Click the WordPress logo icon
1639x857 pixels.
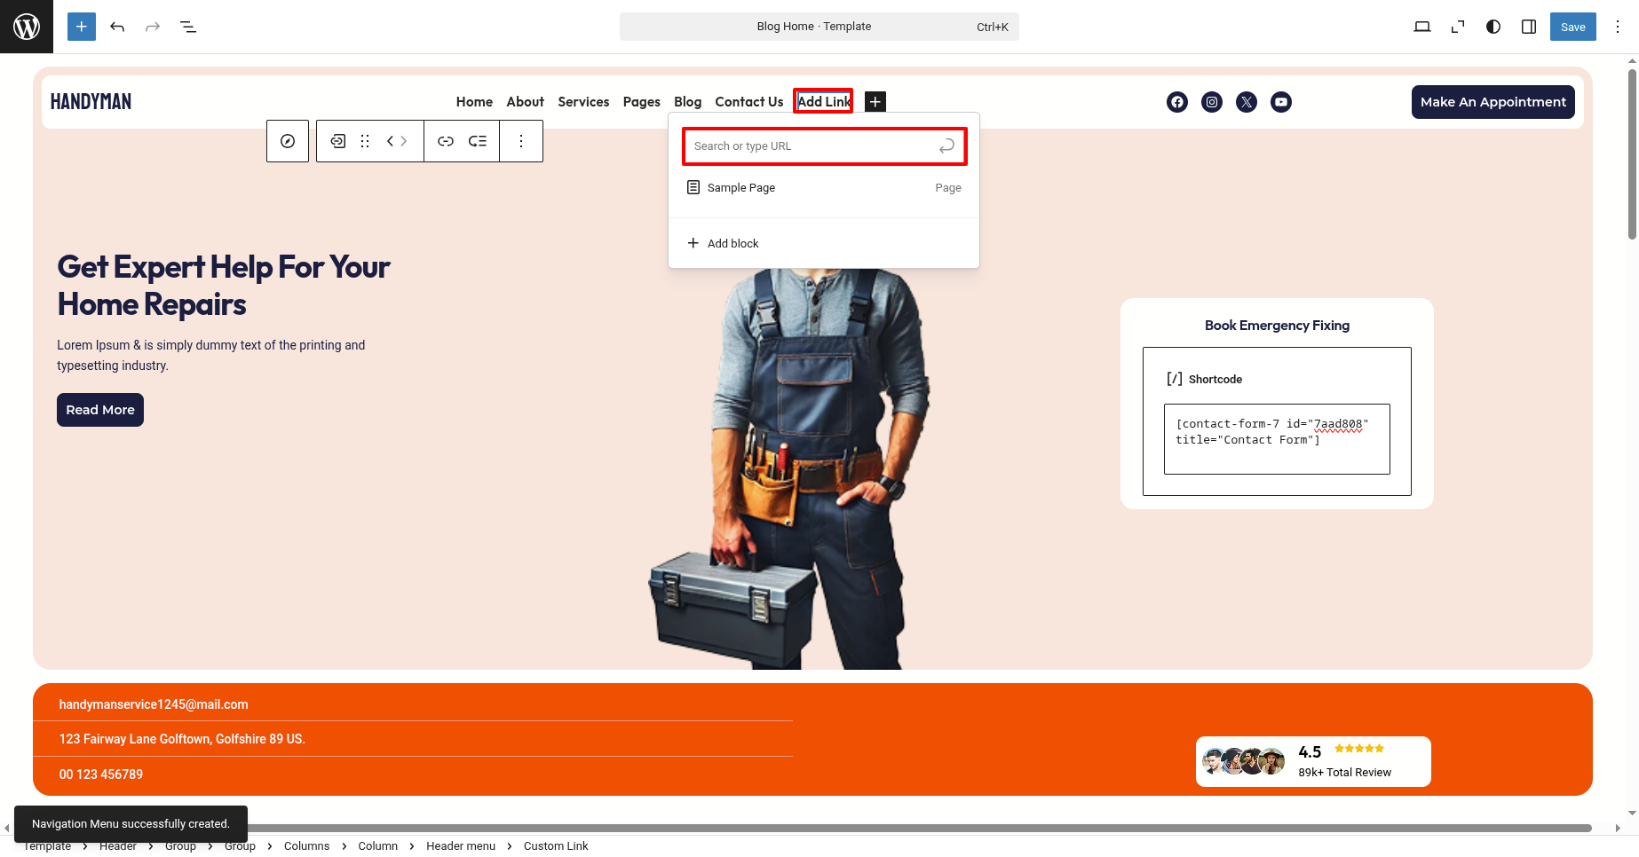27,27
